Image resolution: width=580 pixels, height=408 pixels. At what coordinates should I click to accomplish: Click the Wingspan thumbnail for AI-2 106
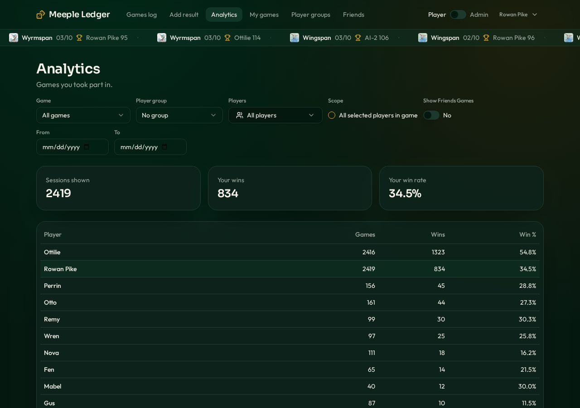click(295, 38)
